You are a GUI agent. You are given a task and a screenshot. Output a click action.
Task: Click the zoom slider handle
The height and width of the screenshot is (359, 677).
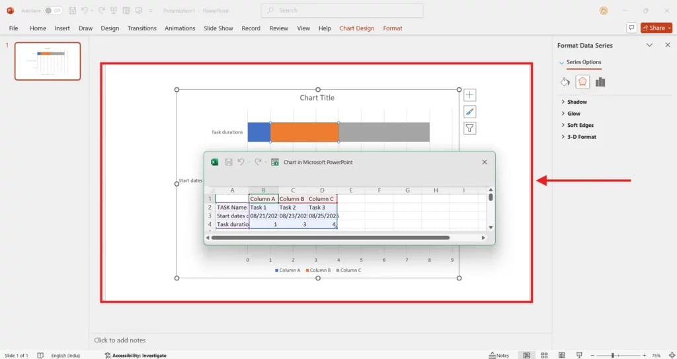[613, 355]
